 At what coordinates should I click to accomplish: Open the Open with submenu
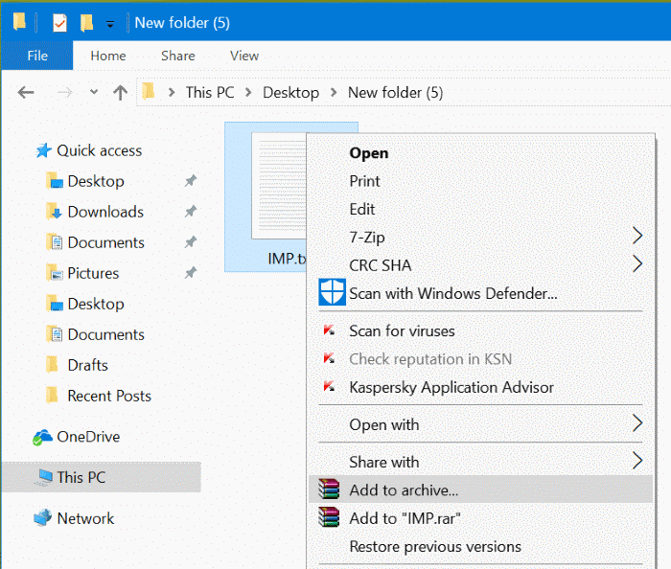[x=480, y=424]
